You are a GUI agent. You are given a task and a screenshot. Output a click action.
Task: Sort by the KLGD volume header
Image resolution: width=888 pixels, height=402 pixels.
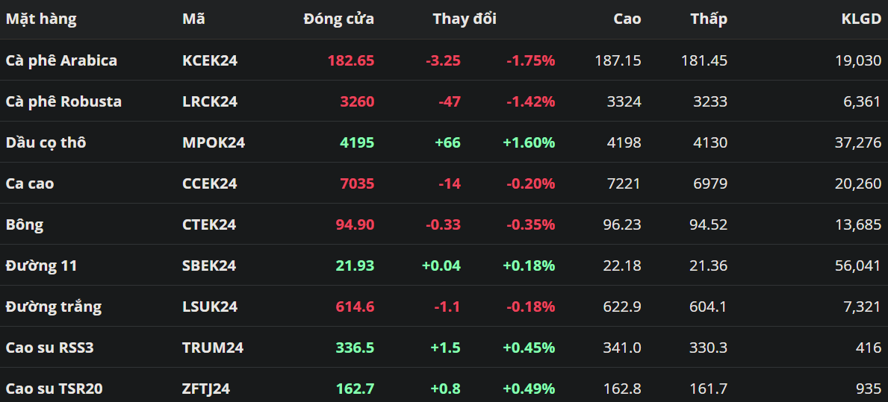861,19
